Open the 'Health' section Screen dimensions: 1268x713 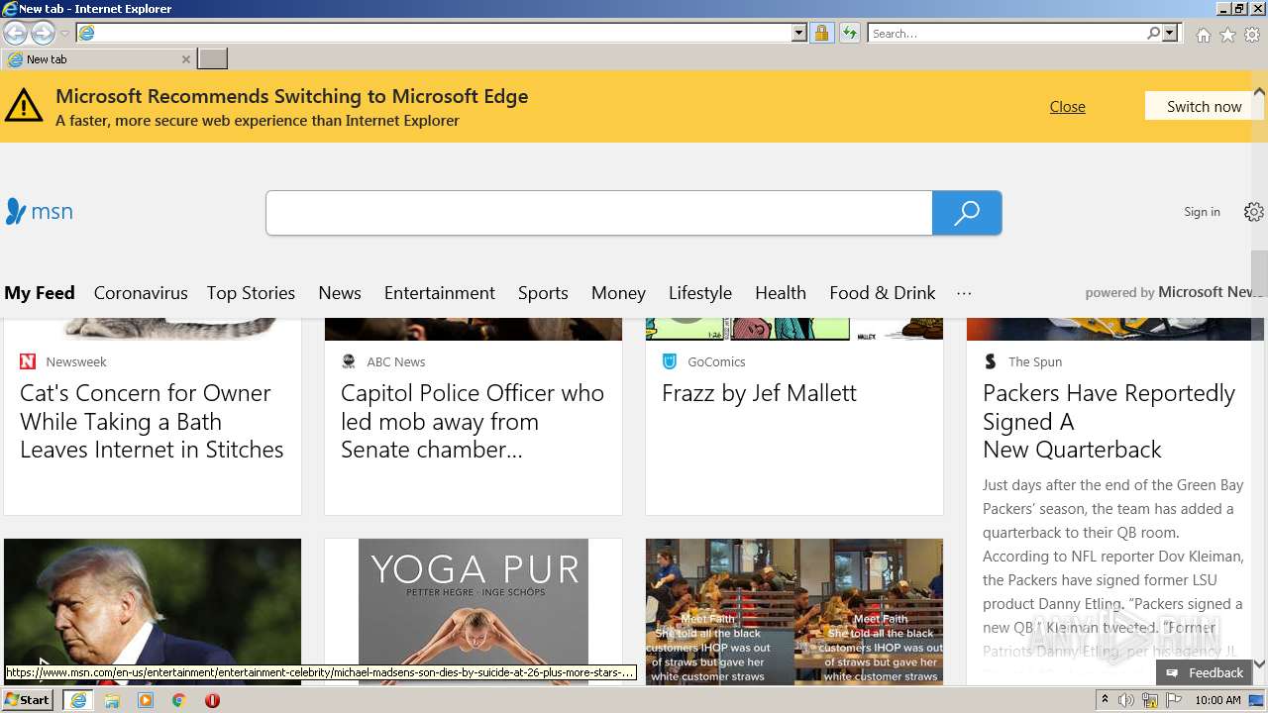pyautogui.click(x=781, y=293)
